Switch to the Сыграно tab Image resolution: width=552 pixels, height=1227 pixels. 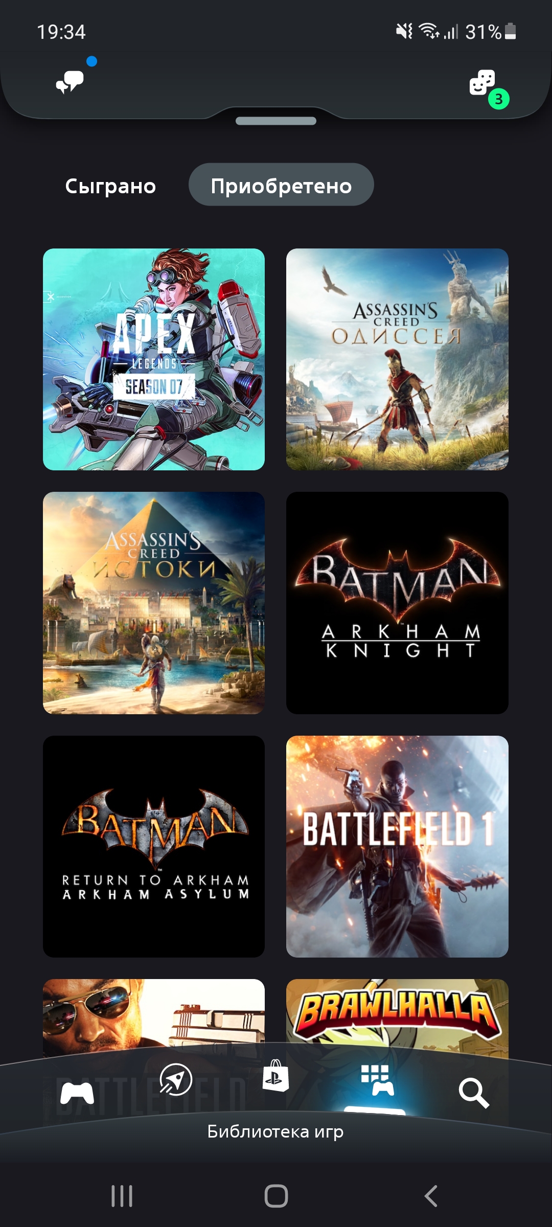click(110, 186)
